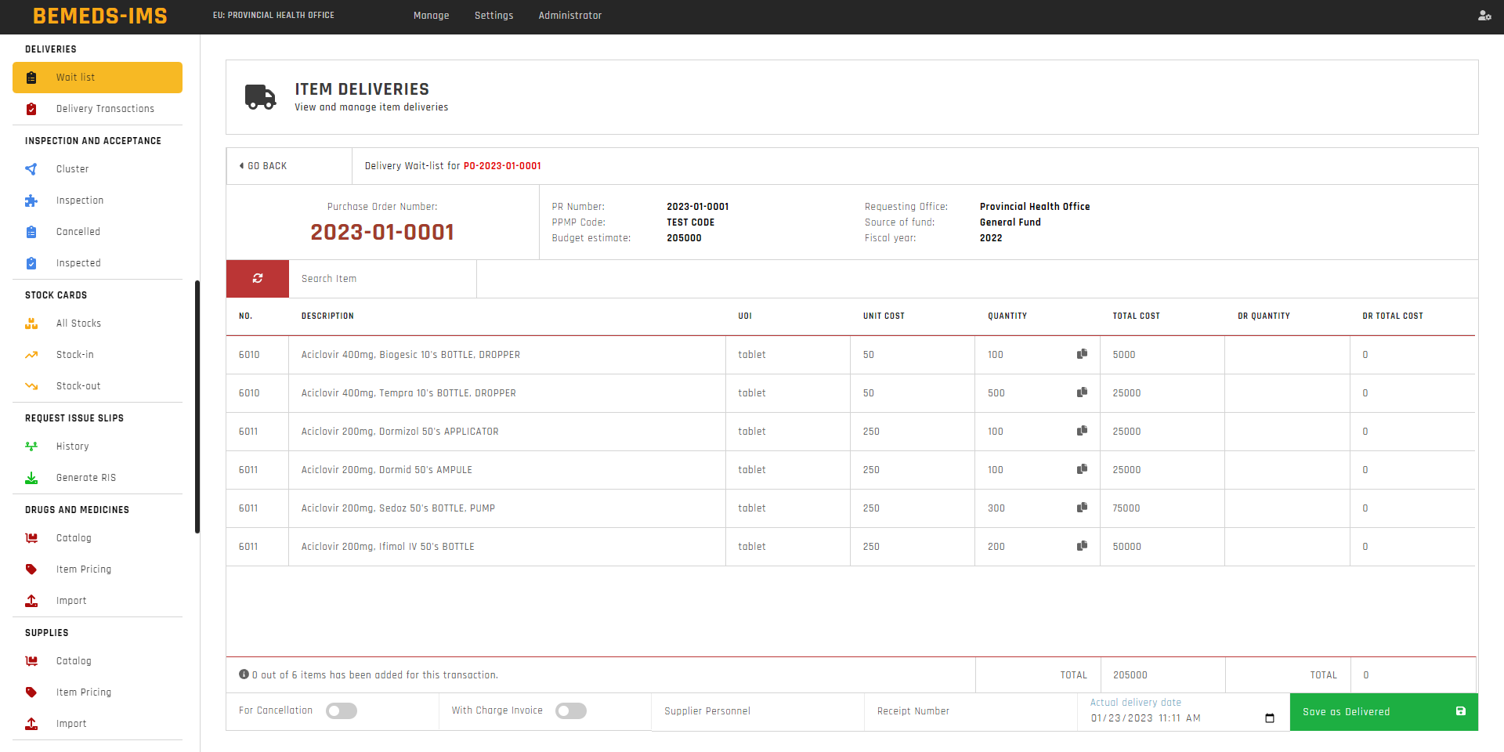Screen dimensions: 1504x752
Task: Open the Administrator menu
Action: tap(569, 16)
